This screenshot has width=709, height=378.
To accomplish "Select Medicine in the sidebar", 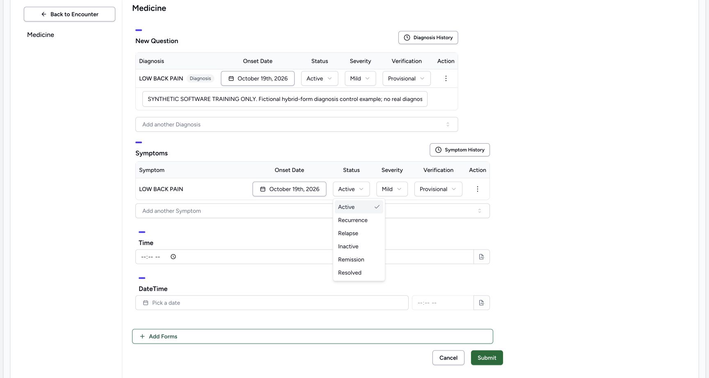I will 41,35.
